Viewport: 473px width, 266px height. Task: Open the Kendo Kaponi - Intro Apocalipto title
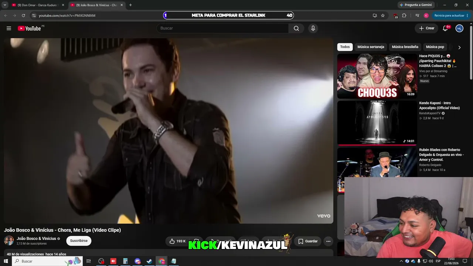(439, 106)
